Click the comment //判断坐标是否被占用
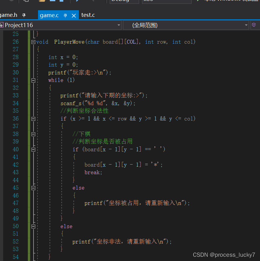The height and width of the screenshot is (261, 260). [x=102, y=141]
